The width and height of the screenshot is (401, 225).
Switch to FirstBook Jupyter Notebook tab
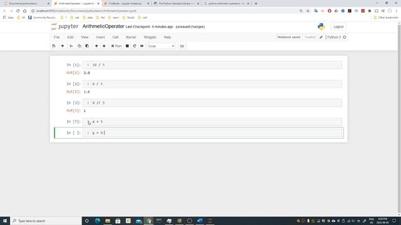tap(126, 4)
